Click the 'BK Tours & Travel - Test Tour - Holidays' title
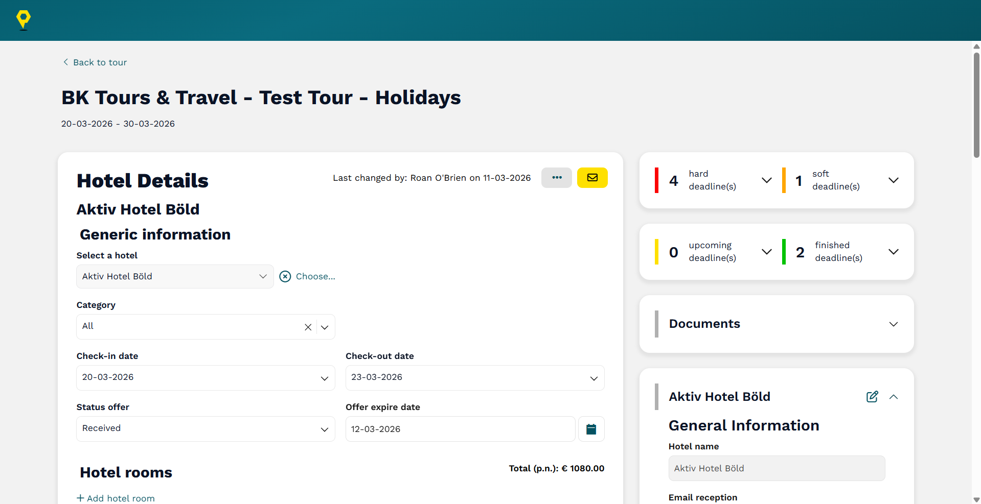 pos(261,98)
